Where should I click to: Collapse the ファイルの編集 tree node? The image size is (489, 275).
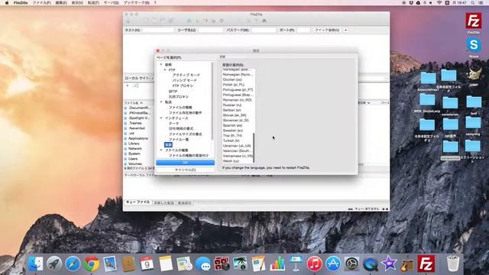pyautogui.click(x=161, y=150)
